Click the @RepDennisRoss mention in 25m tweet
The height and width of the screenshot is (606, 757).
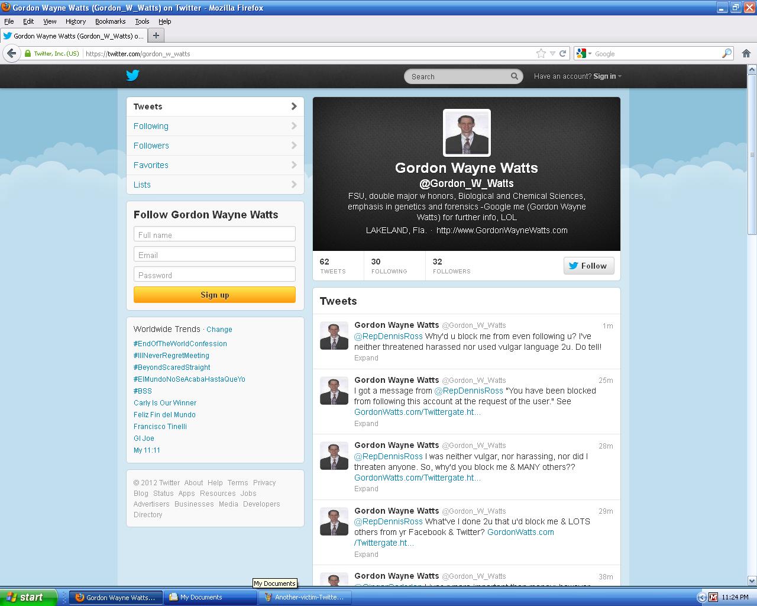(x=469, y=391)
